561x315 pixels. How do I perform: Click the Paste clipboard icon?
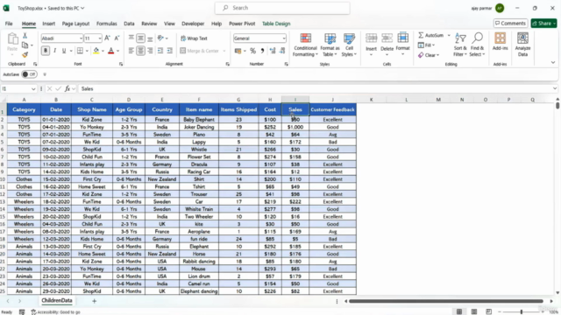[x=12, y=38]
